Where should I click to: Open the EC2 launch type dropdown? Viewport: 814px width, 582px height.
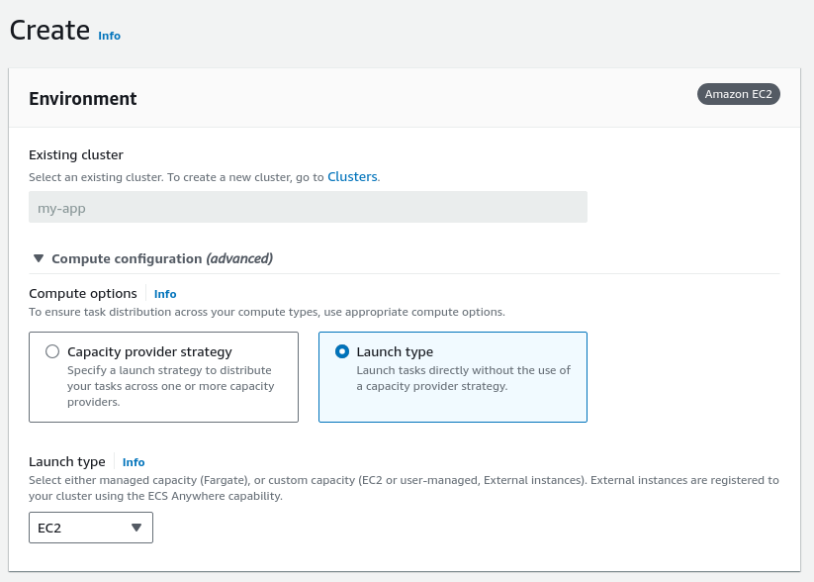click(90, 528)
